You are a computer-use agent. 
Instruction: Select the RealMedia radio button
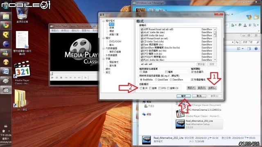pos(141,80)
